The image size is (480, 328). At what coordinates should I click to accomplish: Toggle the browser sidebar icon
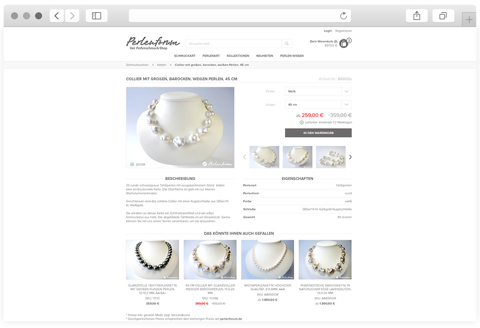pos(96,15)
